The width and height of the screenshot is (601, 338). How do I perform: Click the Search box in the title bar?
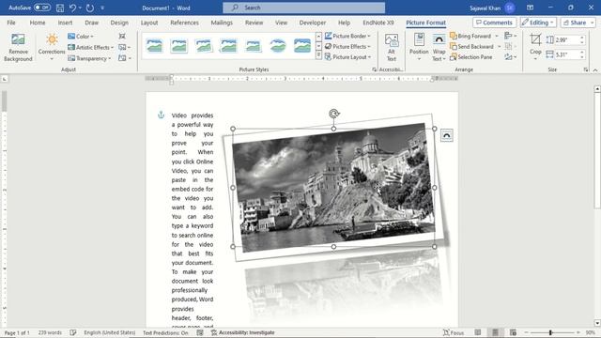304,8
